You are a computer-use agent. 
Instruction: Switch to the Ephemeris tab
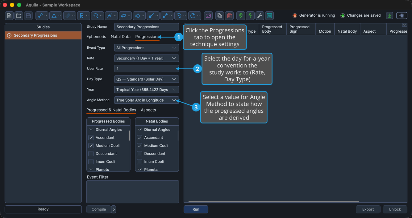pyautogui.click(x=96, y=37)
